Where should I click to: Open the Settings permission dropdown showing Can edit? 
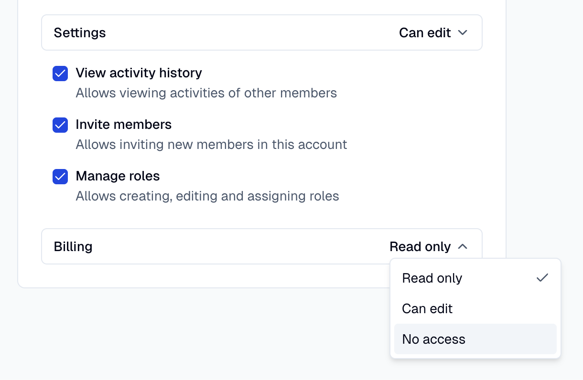pos(433,32)
